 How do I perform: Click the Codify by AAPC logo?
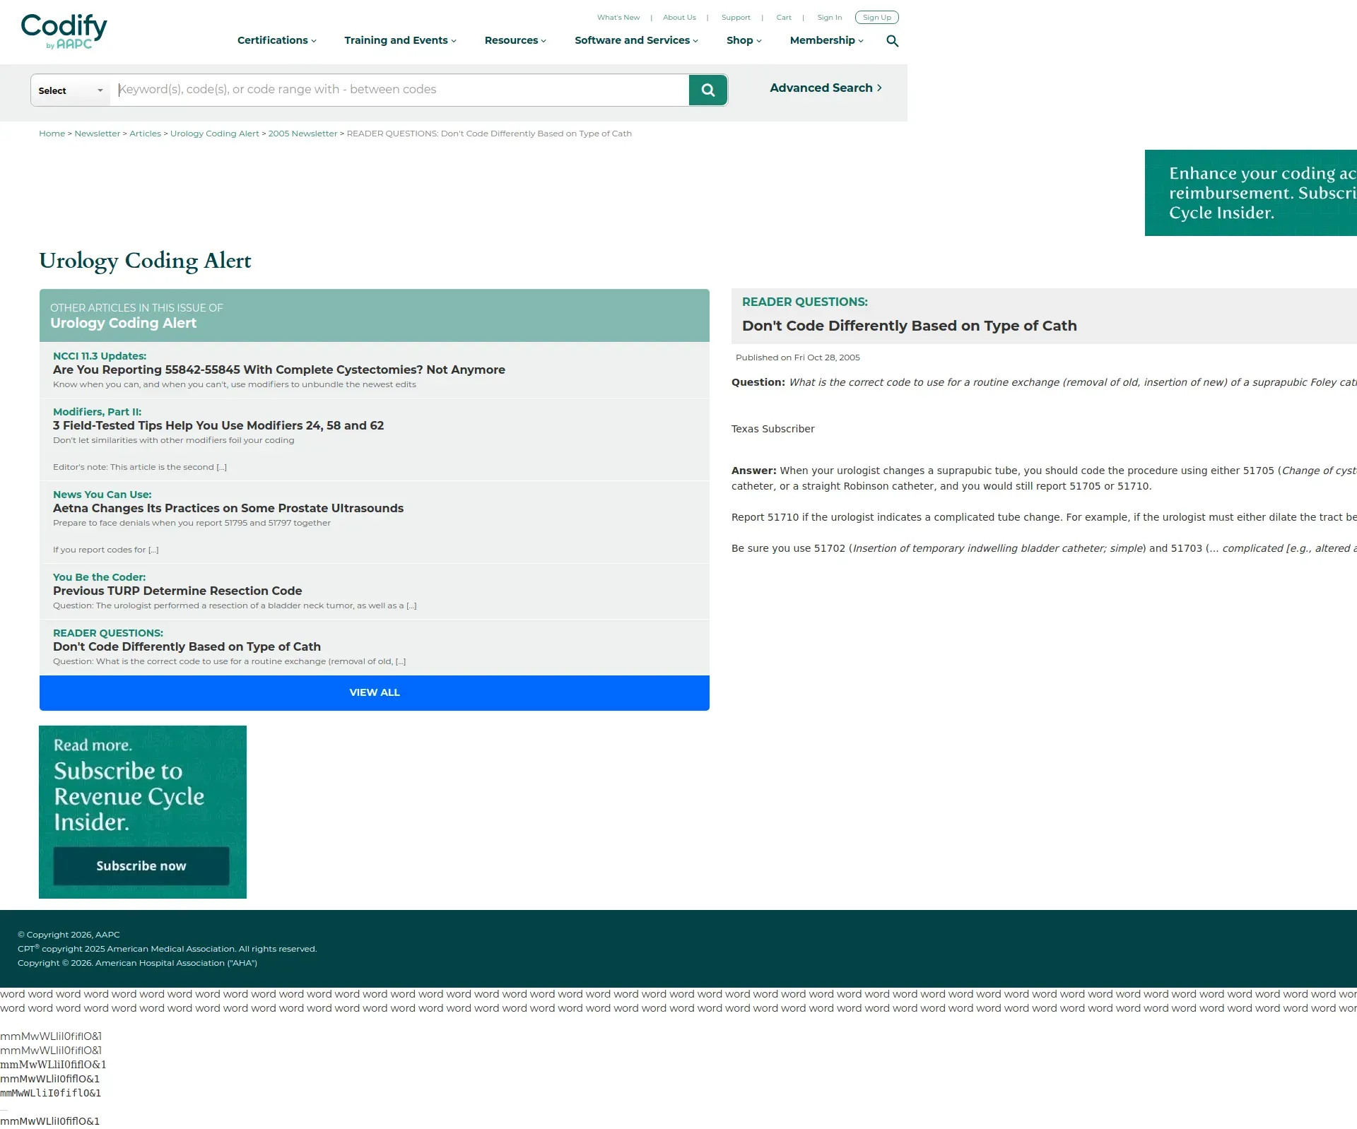[x=64, y=32]
